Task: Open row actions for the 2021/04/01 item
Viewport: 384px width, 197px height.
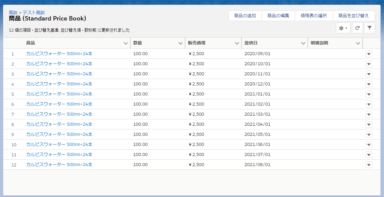Action: 369,124
